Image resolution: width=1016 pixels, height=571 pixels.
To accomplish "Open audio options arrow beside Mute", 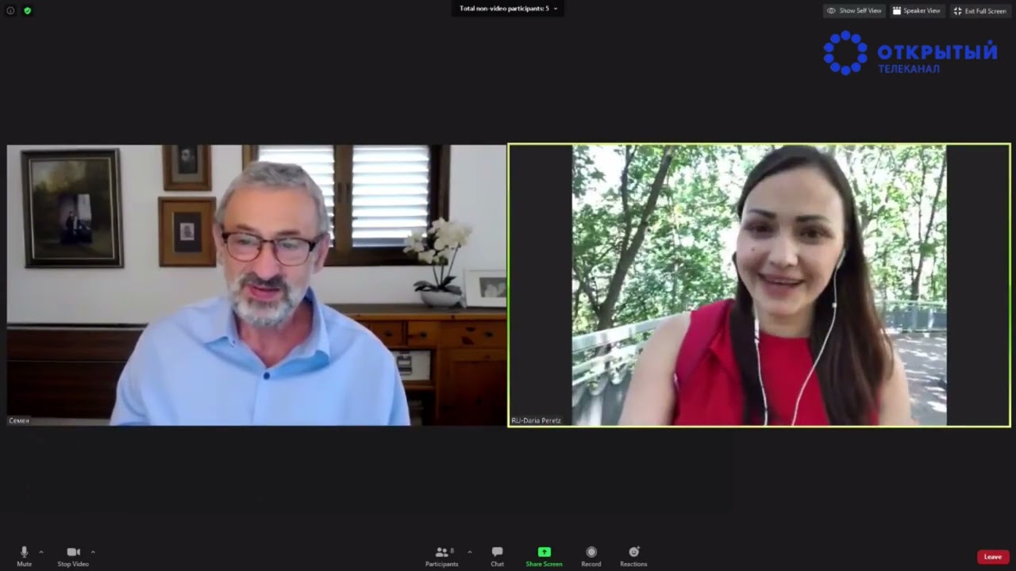I will [41, 552].
